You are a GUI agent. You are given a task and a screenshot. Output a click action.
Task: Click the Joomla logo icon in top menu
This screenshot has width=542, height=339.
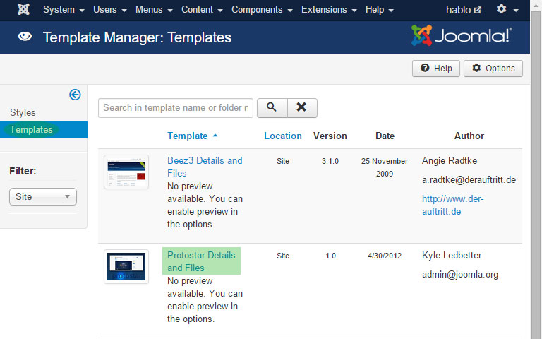coord(23,9)
